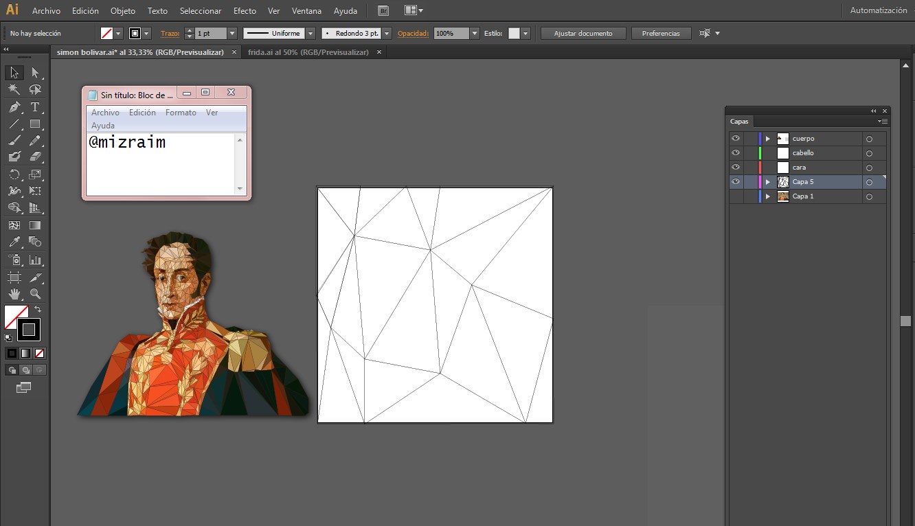Select the Hand tool
Screen dimensions: 915x526
click(14, 294)
